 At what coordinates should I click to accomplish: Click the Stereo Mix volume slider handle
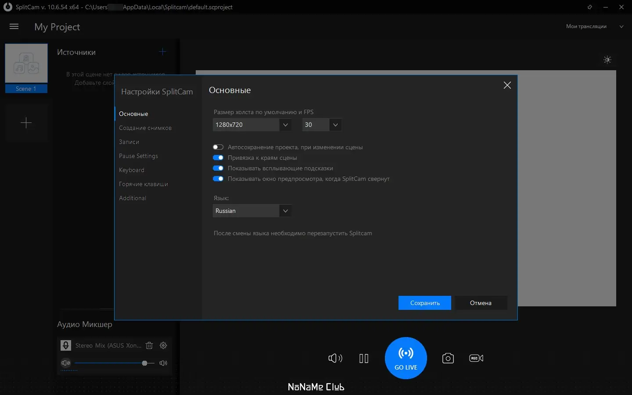[144, 363]
